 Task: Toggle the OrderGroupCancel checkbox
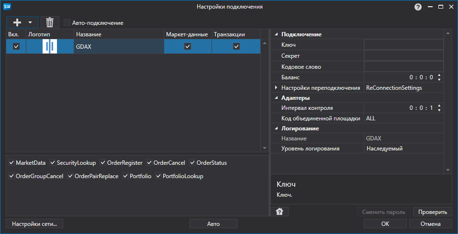[x=11, y=176]
